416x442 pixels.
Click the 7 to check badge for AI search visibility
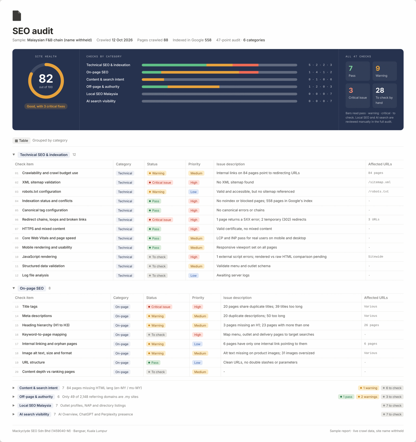point(392,414)
